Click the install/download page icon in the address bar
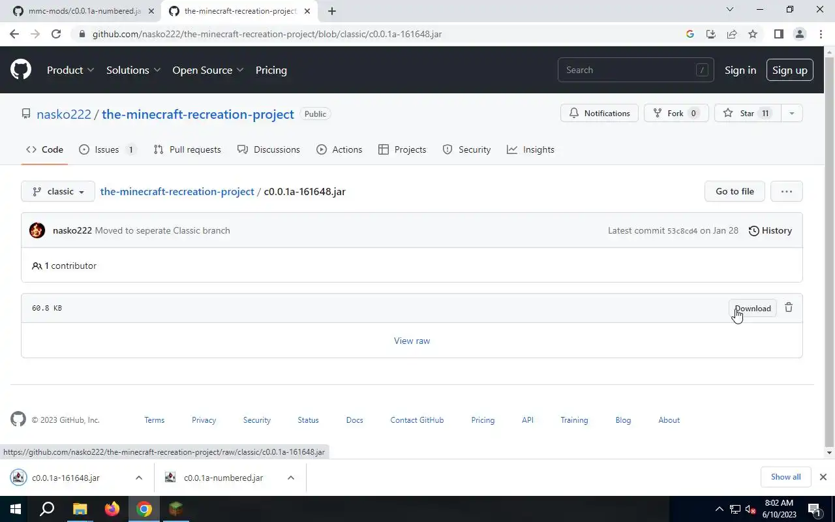 [x=711, y=34]
